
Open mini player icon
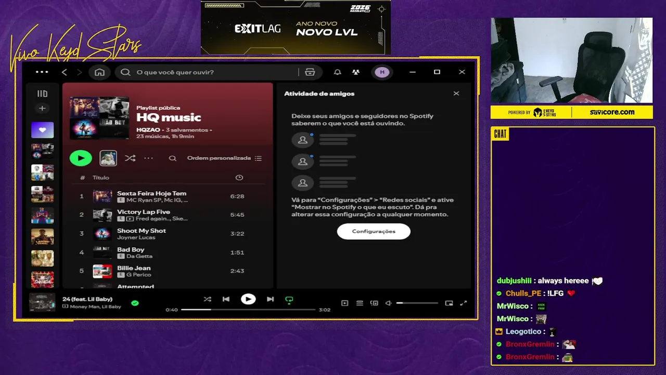click(449, 303)
